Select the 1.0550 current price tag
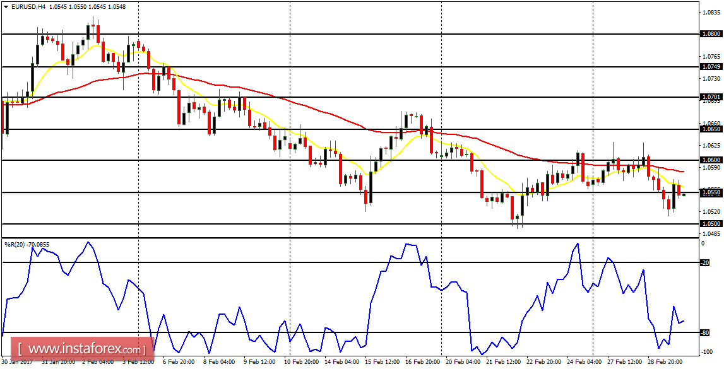The width and height of the screenshot is (724, 369). coord(711,192)
